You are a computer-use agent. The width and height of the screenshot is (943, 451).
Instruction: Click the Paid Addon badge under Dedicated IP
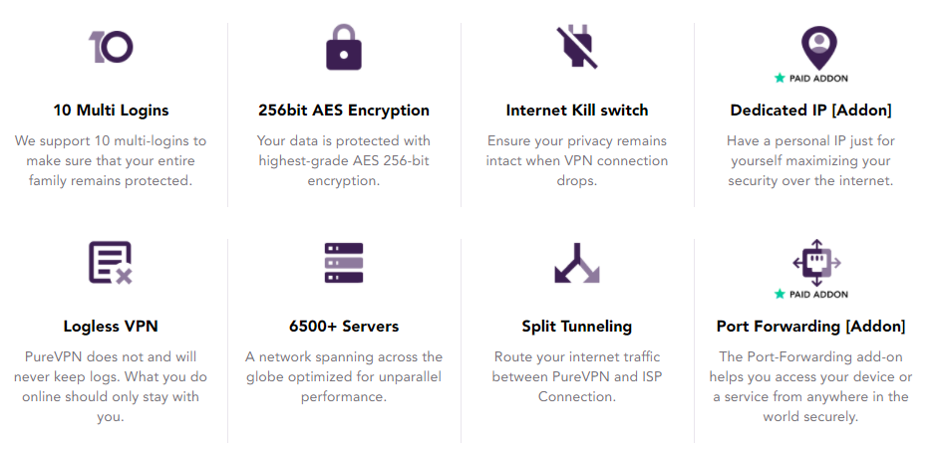810,78
